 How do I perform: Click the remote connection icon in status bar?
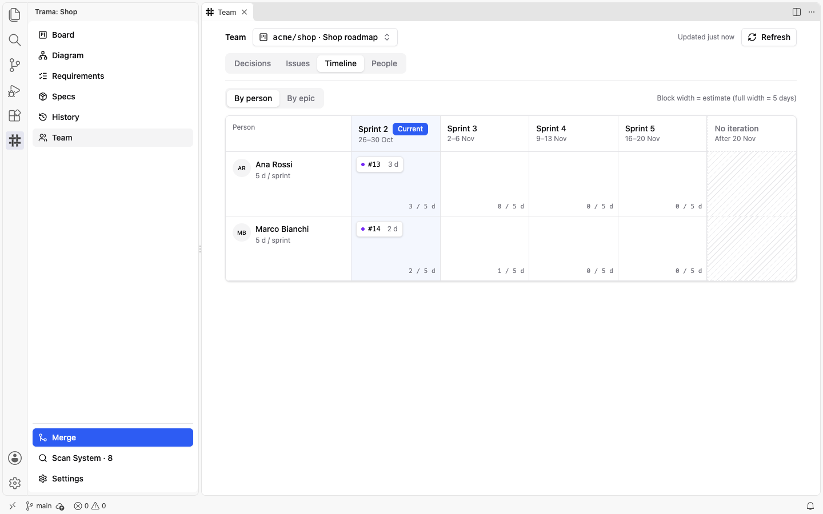(13, 506)
